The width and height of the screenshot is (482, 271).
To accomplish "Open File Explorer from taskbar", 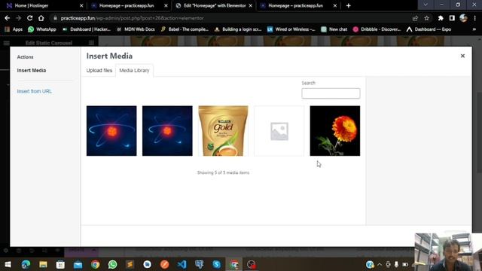I will point(43,264).
